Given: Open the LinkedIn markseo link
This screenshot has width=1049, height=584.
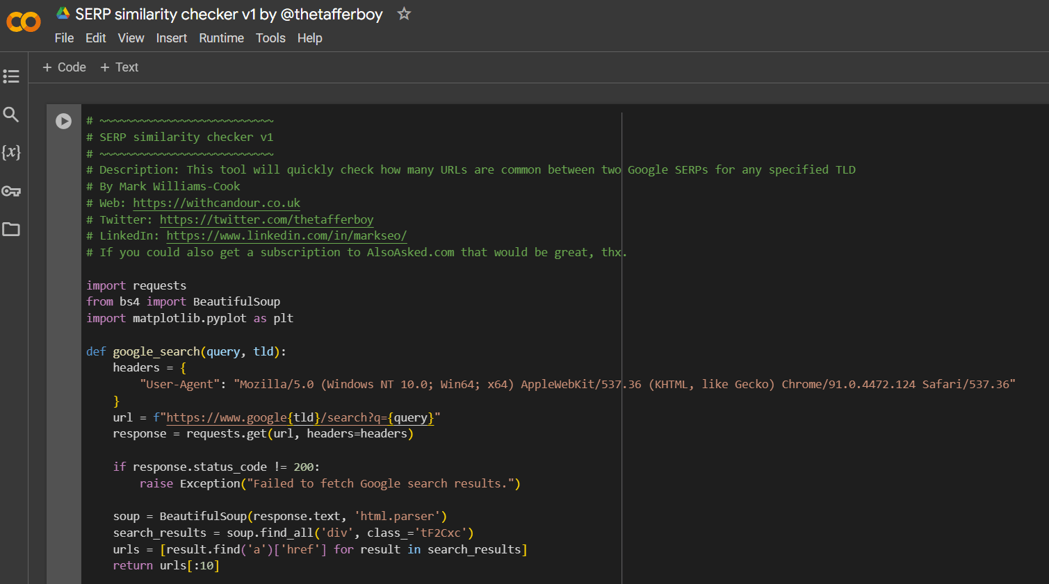Looking at the screenshot, I should coord(286,236).
